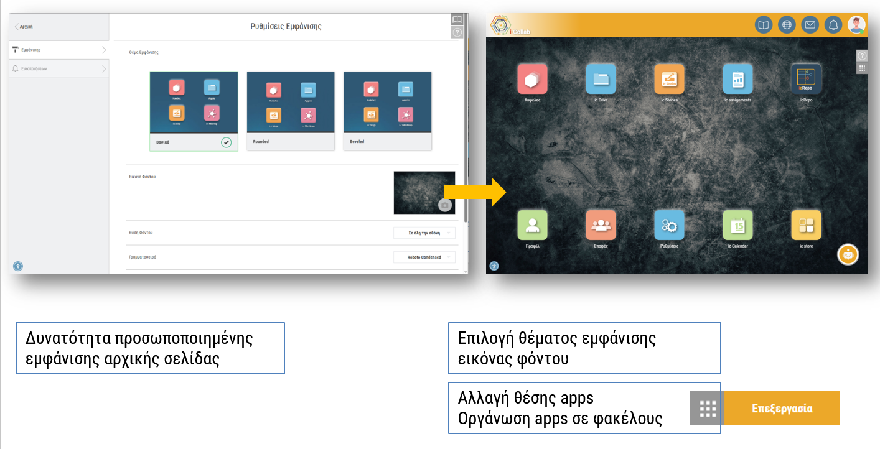Select the Εμφάνισης settings tab
The width and height of the screenshot is (880, 449).
click(59, 50)
